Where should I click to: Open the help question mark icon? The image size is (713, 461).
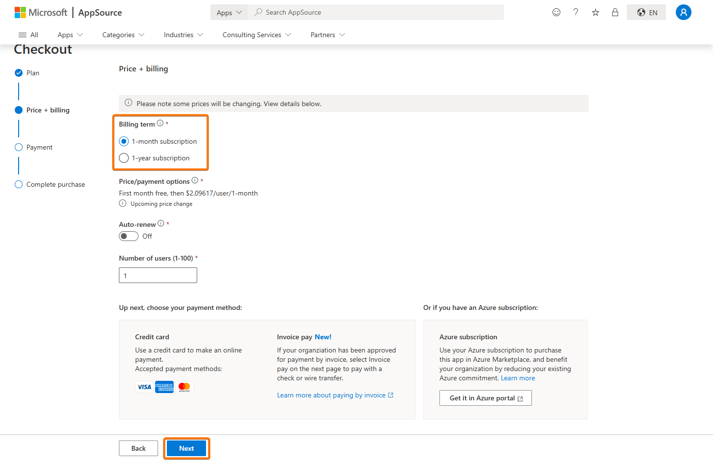(x=575, y=12)
